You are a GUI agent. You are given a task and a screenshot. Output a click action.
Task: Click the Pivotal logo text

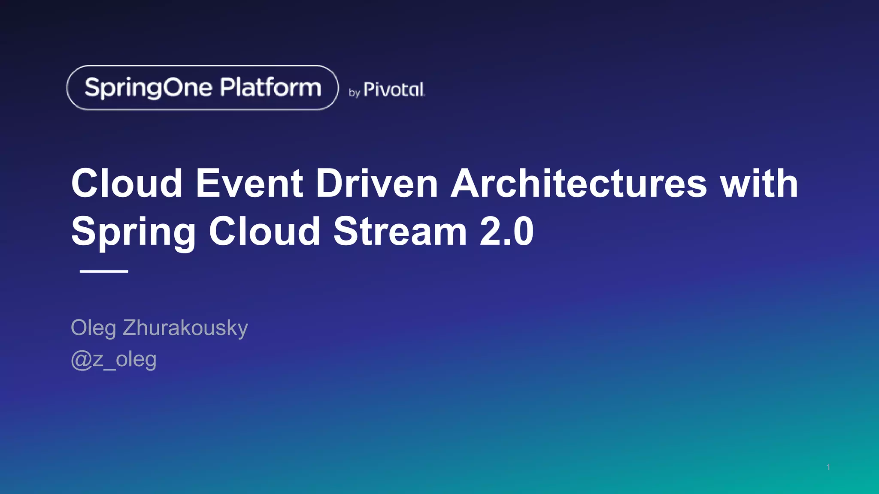tap(394, 90)
